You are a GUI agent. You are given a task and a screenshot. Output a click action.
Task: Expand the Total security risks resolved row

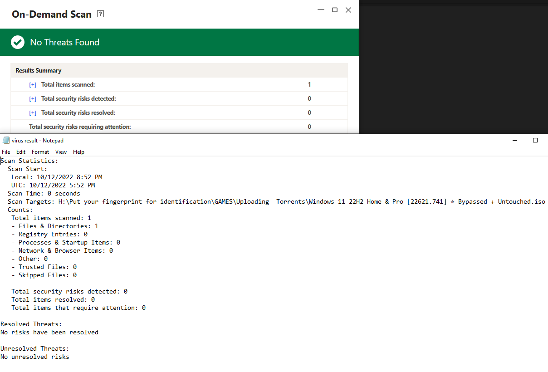[x=33, y=113]
